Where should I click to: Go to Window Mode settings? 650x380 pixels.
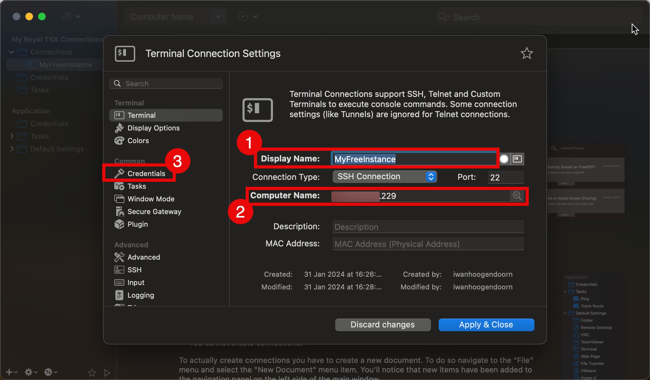tap(151, 199)
